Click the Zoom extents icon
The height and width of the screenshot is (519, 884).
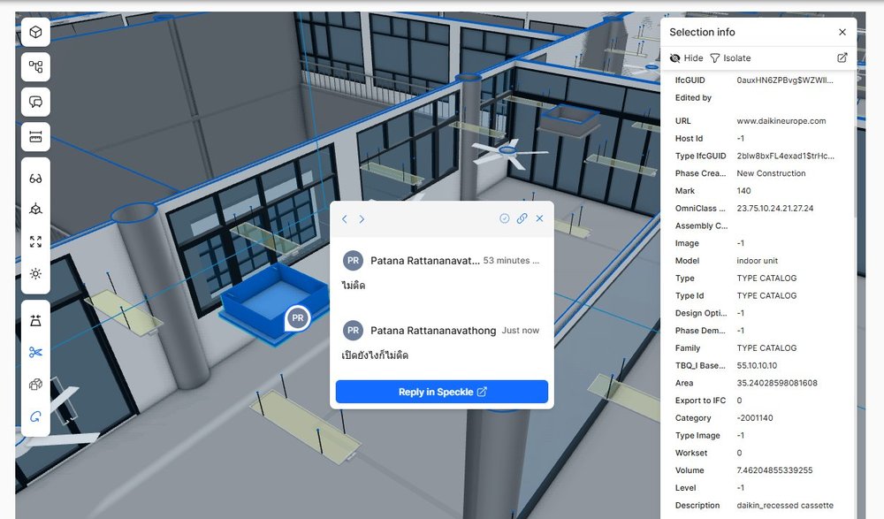click(35, 241)
